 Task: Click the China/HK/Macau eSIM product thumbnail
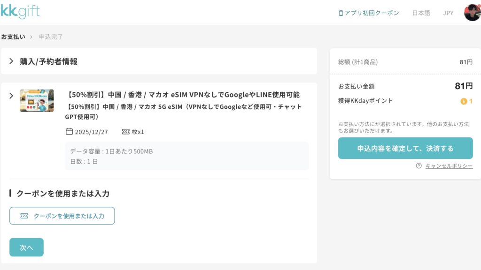[37, 100]
